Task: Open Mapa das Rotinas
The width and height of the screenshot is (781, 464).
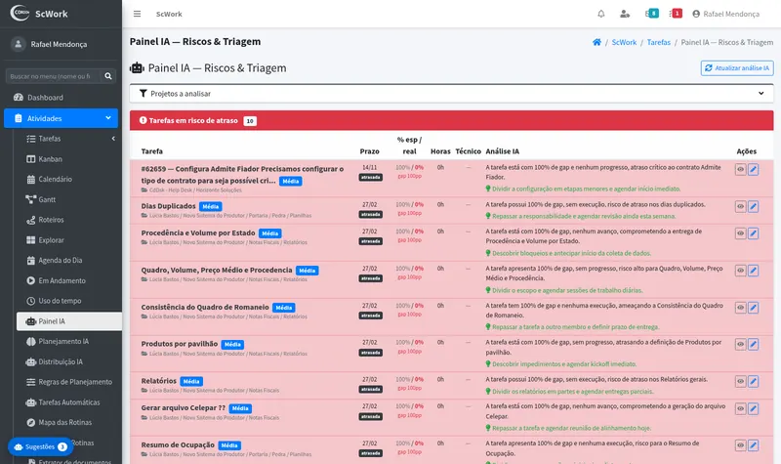Action: pyautogui.click(x=69, y=423)
